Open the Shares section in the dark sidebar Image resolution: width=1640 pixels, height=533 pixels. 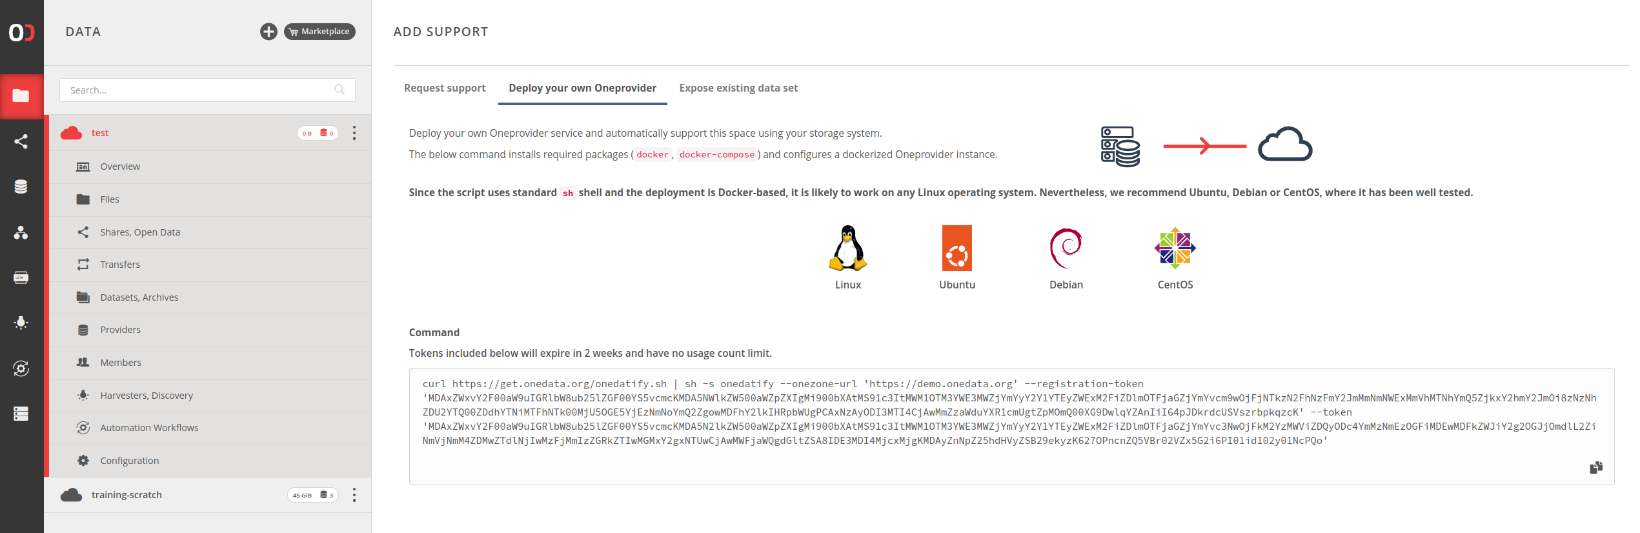click(x=21, y=141)
